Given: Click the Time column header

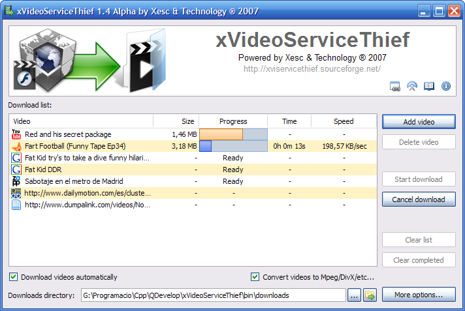Looking at the screenshot, I should click(x=289, y=121).
